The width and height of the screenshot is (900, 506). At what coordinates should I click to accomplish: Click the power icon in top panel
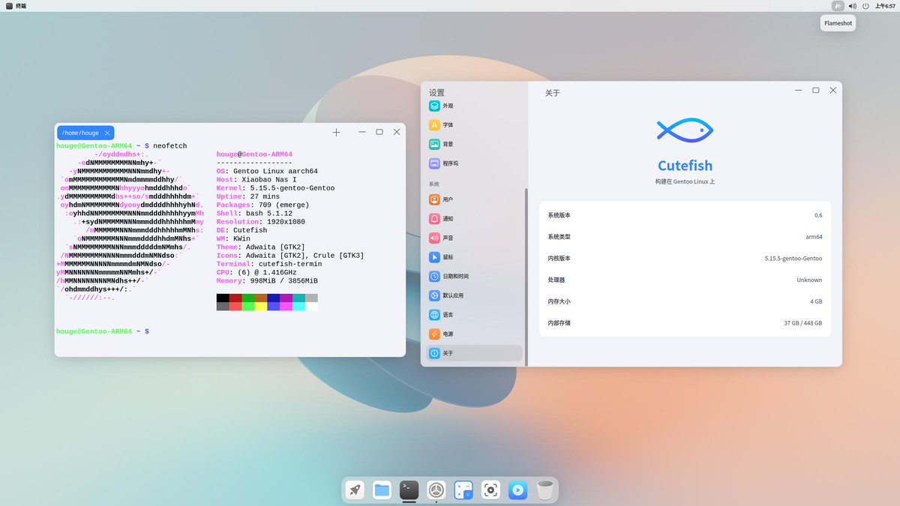pyautogui.click(x=865, y=6)
